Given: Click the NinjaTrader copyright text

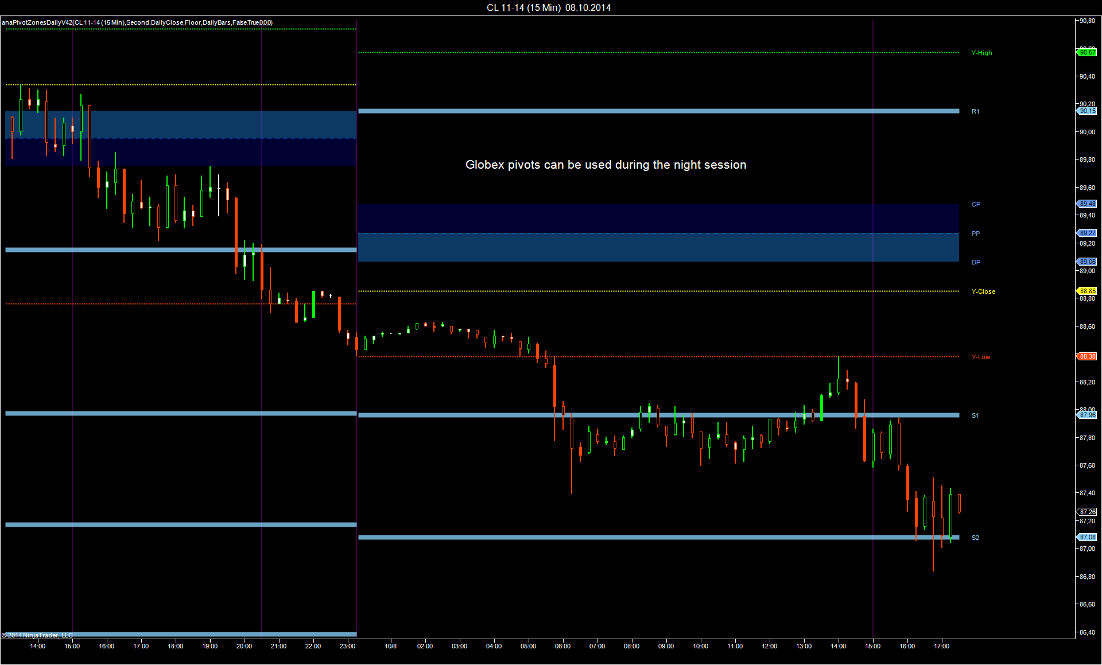Looking at the screenshot, I should click(x=37, y=635).
